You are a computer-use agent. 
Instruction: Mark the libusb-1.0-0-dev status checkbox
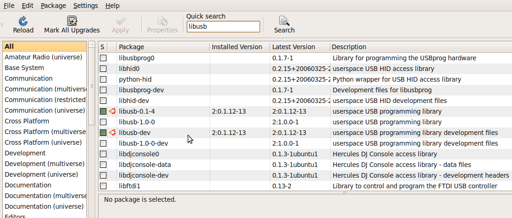point(103,143)
